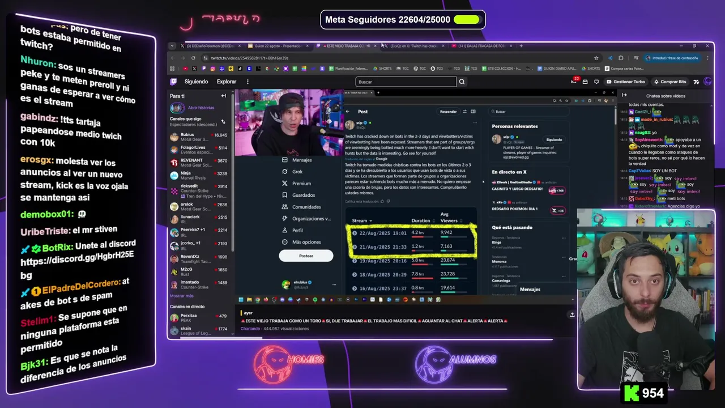Image resolution: width=725 pixels, height=408 pixels.
Task: Click Grok icon in X sidebar
Action: [x=284, y=172]
